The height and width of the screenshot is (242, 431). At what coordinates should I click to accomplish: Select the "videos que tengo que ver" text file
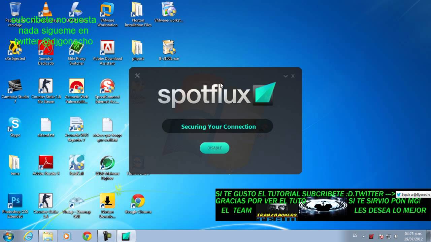pos(107,129)
